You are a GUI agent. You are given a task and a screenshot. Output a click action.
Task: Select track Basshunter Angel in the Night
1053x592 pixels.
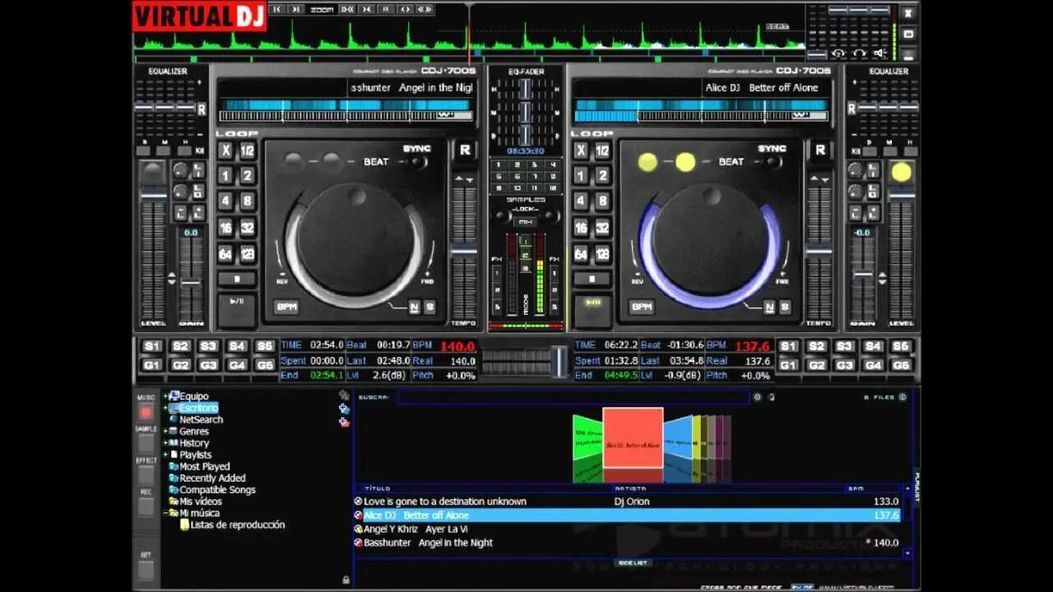[628, 543]
